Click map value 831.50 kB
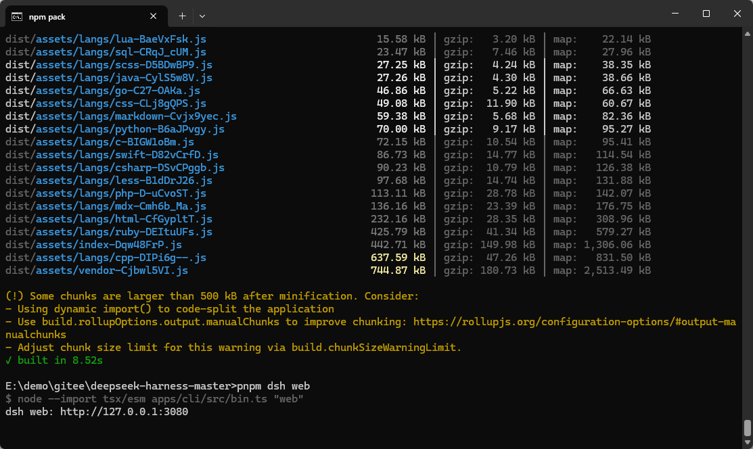The width and height of the screenshot is (753, 449). point(623,258)
